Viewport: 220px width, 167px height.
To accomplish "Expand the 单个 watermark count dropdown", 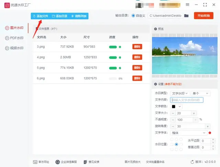I will click(201, 93).
